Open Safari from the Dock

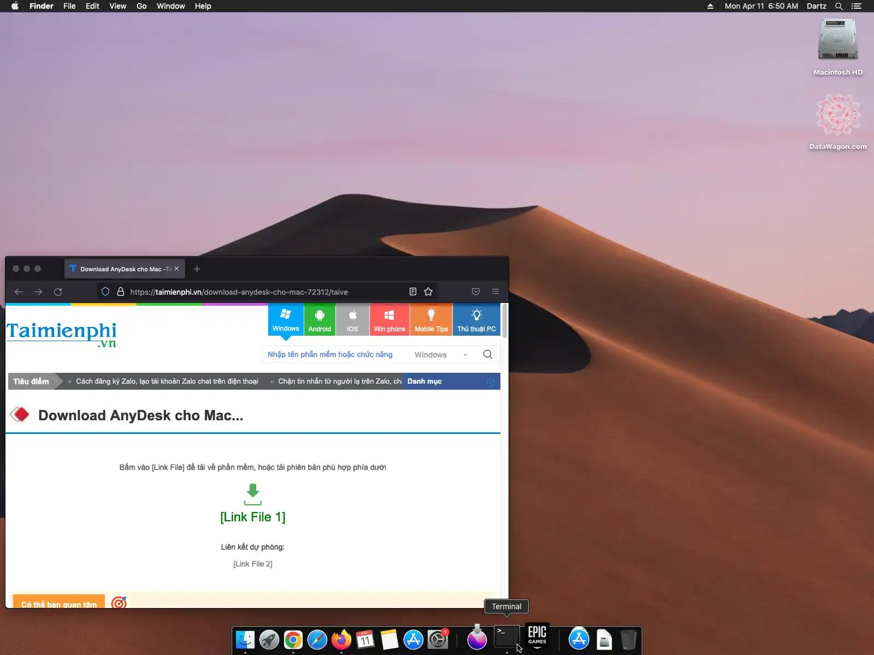(x=317, y=640)
